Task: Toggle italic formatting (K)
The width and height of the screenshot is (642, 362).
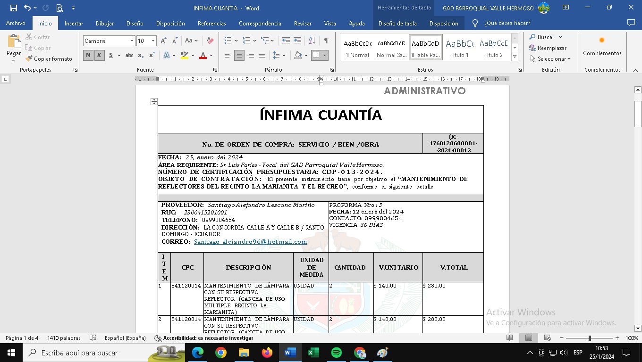Action: [99, 56]
